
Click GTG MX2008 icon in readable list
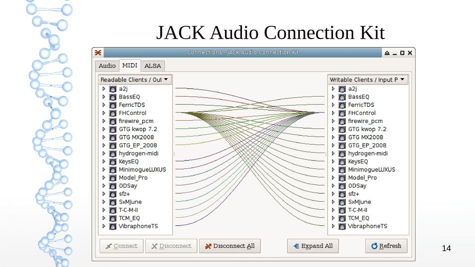click(x=113, y=137)
